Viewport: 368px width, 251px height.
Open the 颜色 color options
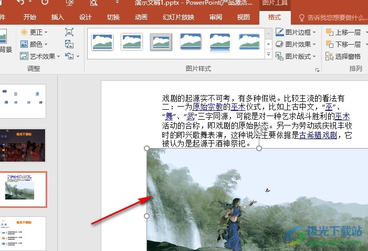point(34,44)
